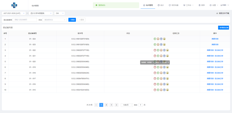The width and height of the screenshot is (232, 113).
Task: Click the 项目文件下载 link
Action: (x=224, y=13)
